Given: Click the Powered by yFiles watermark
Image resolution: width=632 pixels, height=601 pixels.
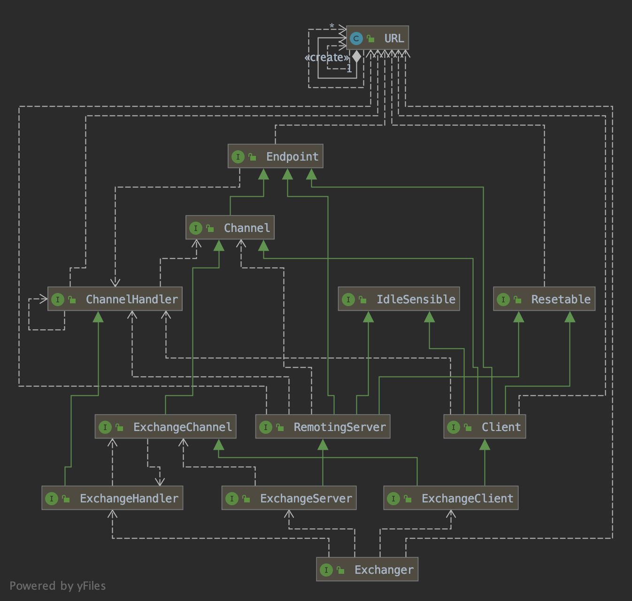Looking at the screenshot, I should point(58,586).
